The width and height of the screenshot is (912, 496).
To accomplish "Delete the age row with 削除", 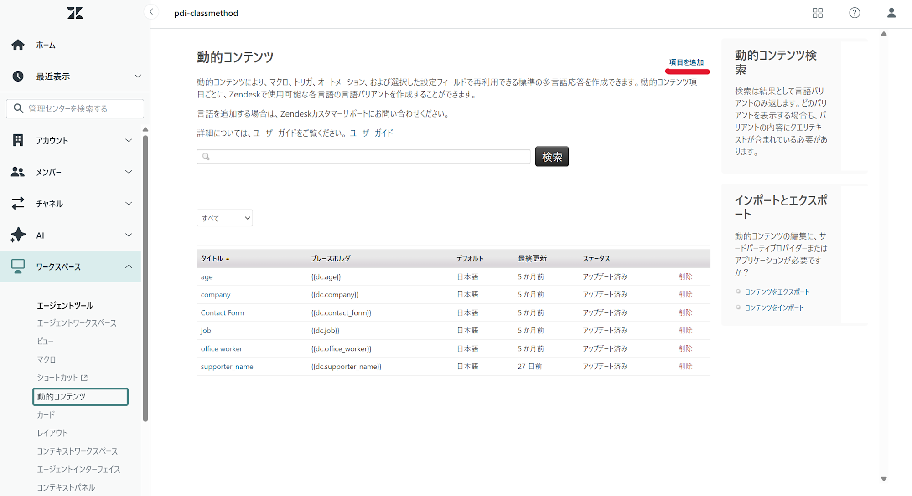I will (x=685, y=276).
